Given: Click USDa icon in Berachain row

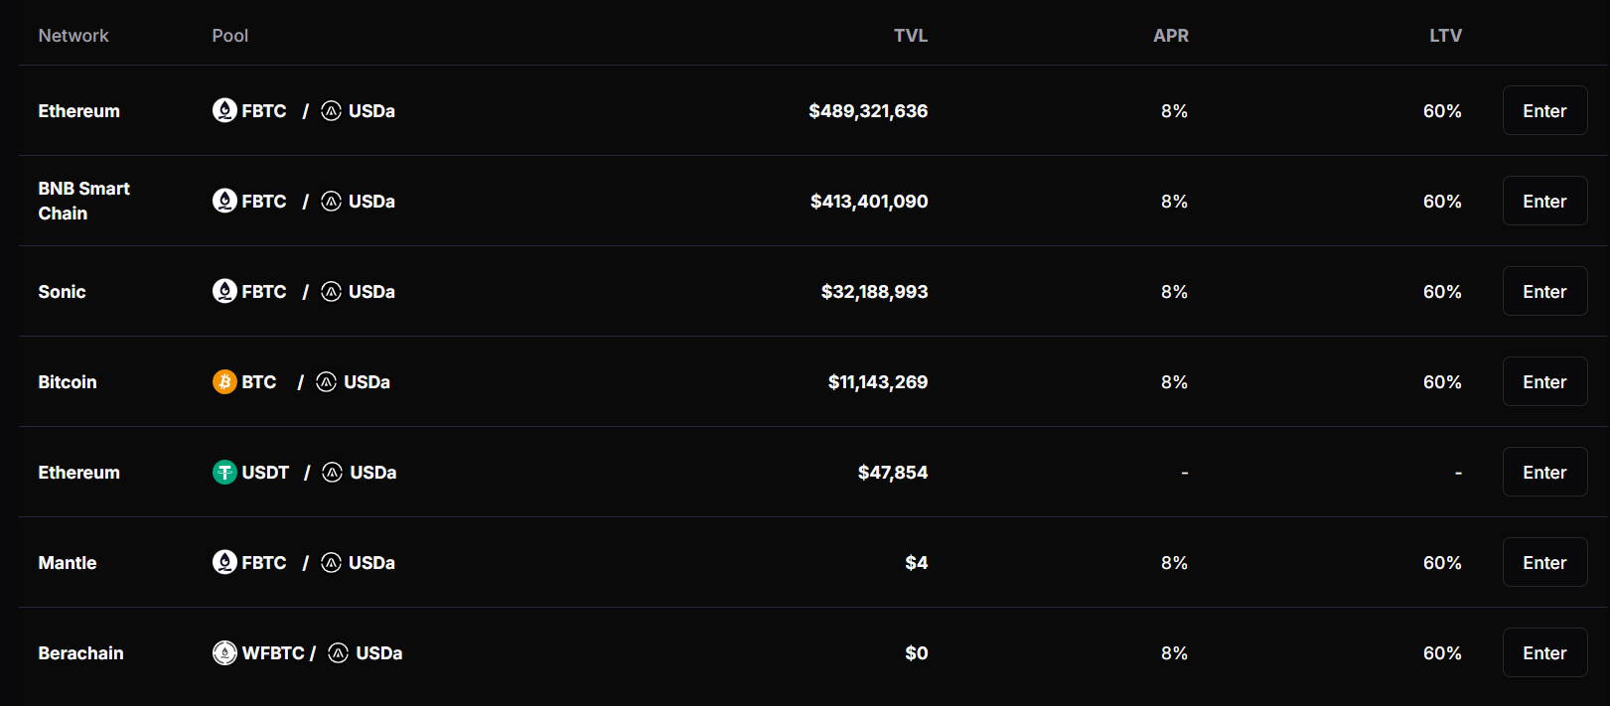Looking at the screenshot, I should click(x=339, y=653).
